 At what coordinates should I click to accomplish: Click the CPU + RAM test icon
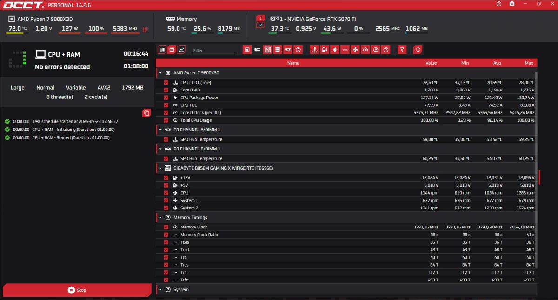click(x=40, y=54)
